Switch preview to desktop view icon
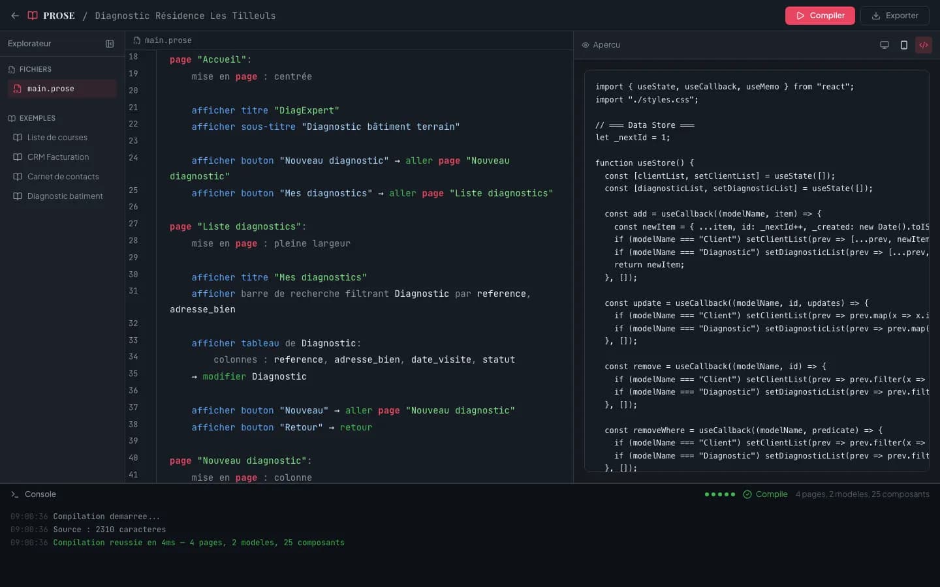Screen dimensions: 940x587 (885, 45)
